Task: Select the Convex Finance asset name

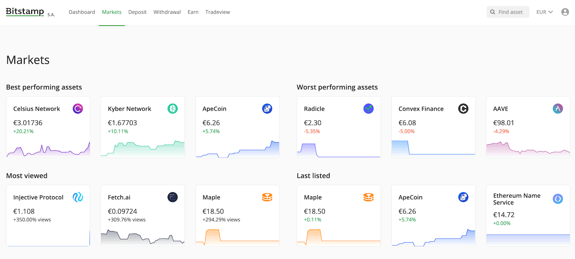Action: coord(421,109)
